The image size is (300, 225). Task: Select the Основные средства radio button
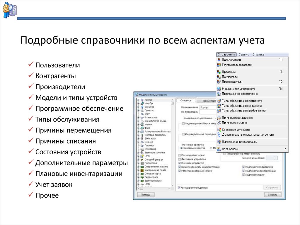point(181,148)
